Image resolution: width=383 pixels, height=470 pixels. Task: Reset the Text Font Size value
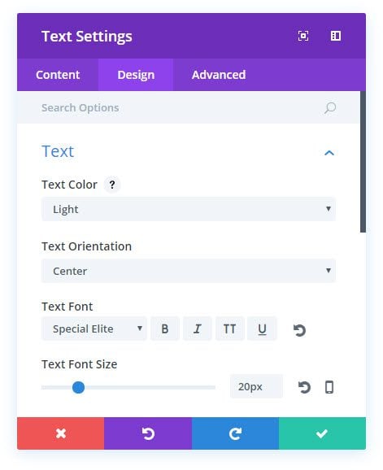coord(304,387)
